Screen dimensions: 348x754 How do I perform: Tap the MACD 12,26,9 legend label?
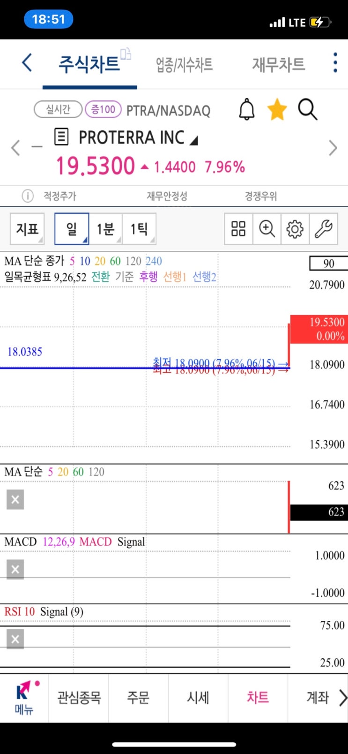pyautogui.click(x=39, y=542)
